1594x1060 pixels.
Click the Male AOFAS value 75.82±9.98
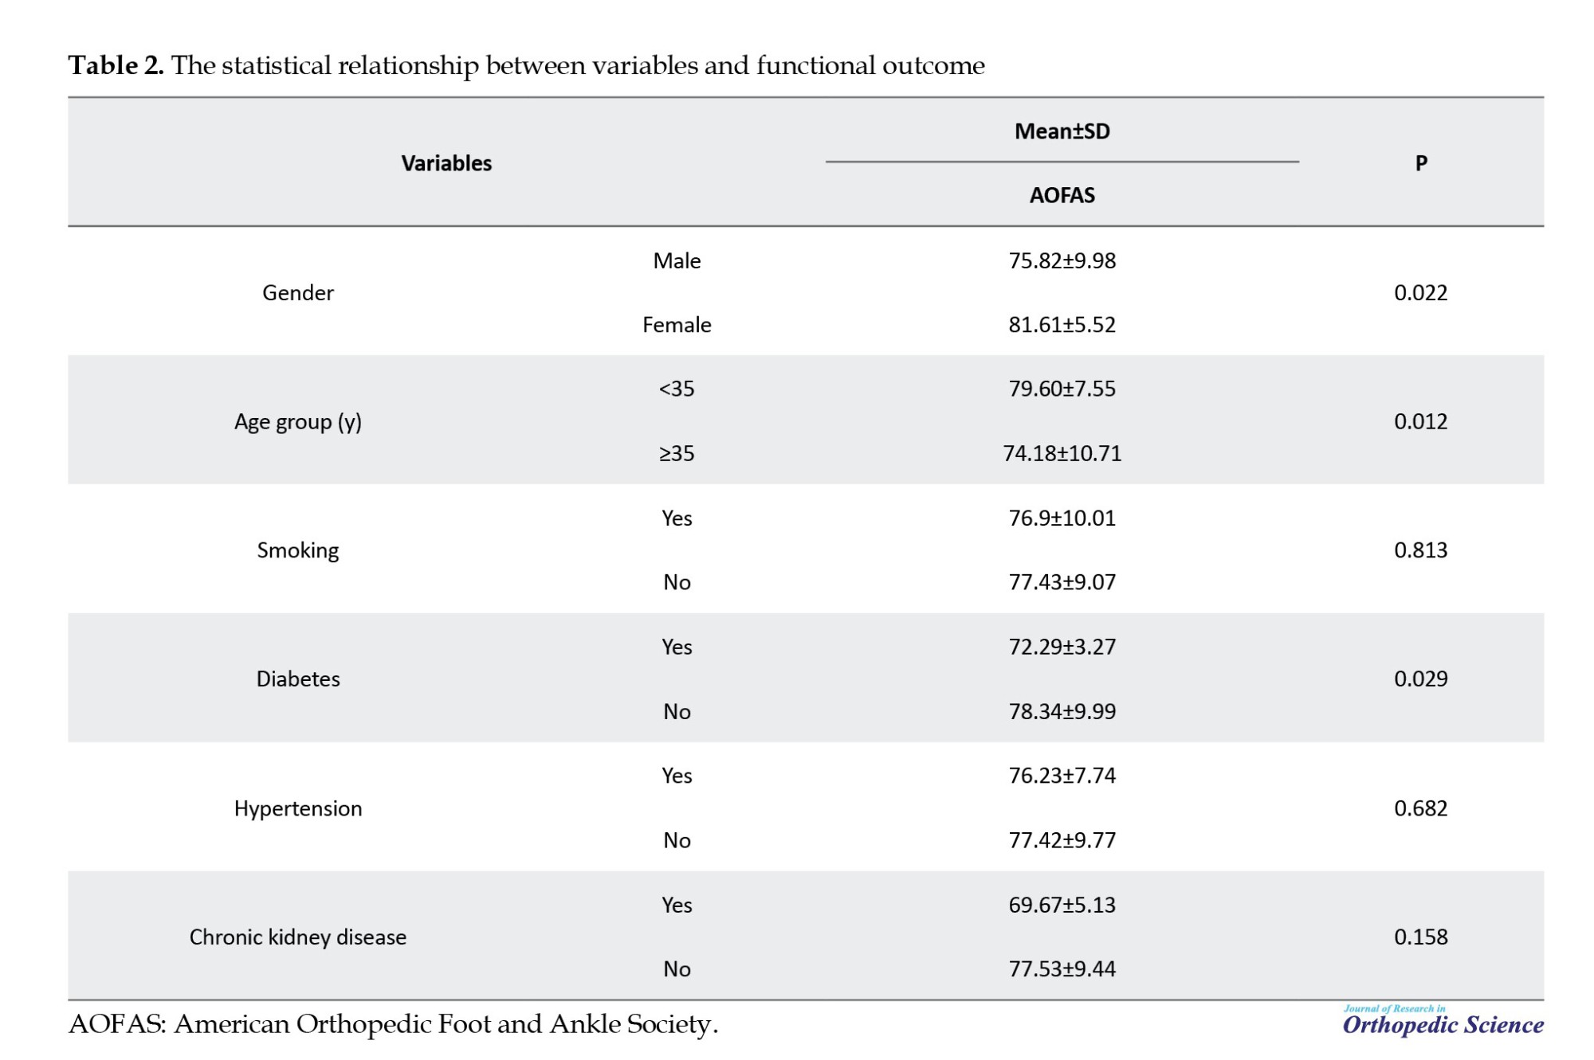pos(1062,261)
